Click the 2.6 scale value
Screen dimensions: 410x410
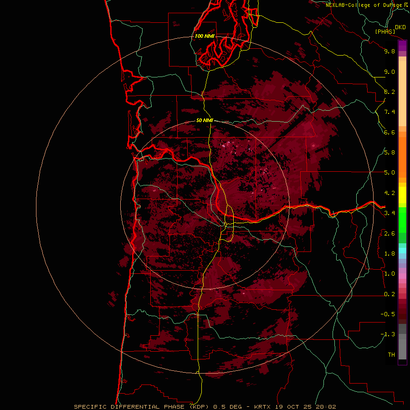point(389,234)
